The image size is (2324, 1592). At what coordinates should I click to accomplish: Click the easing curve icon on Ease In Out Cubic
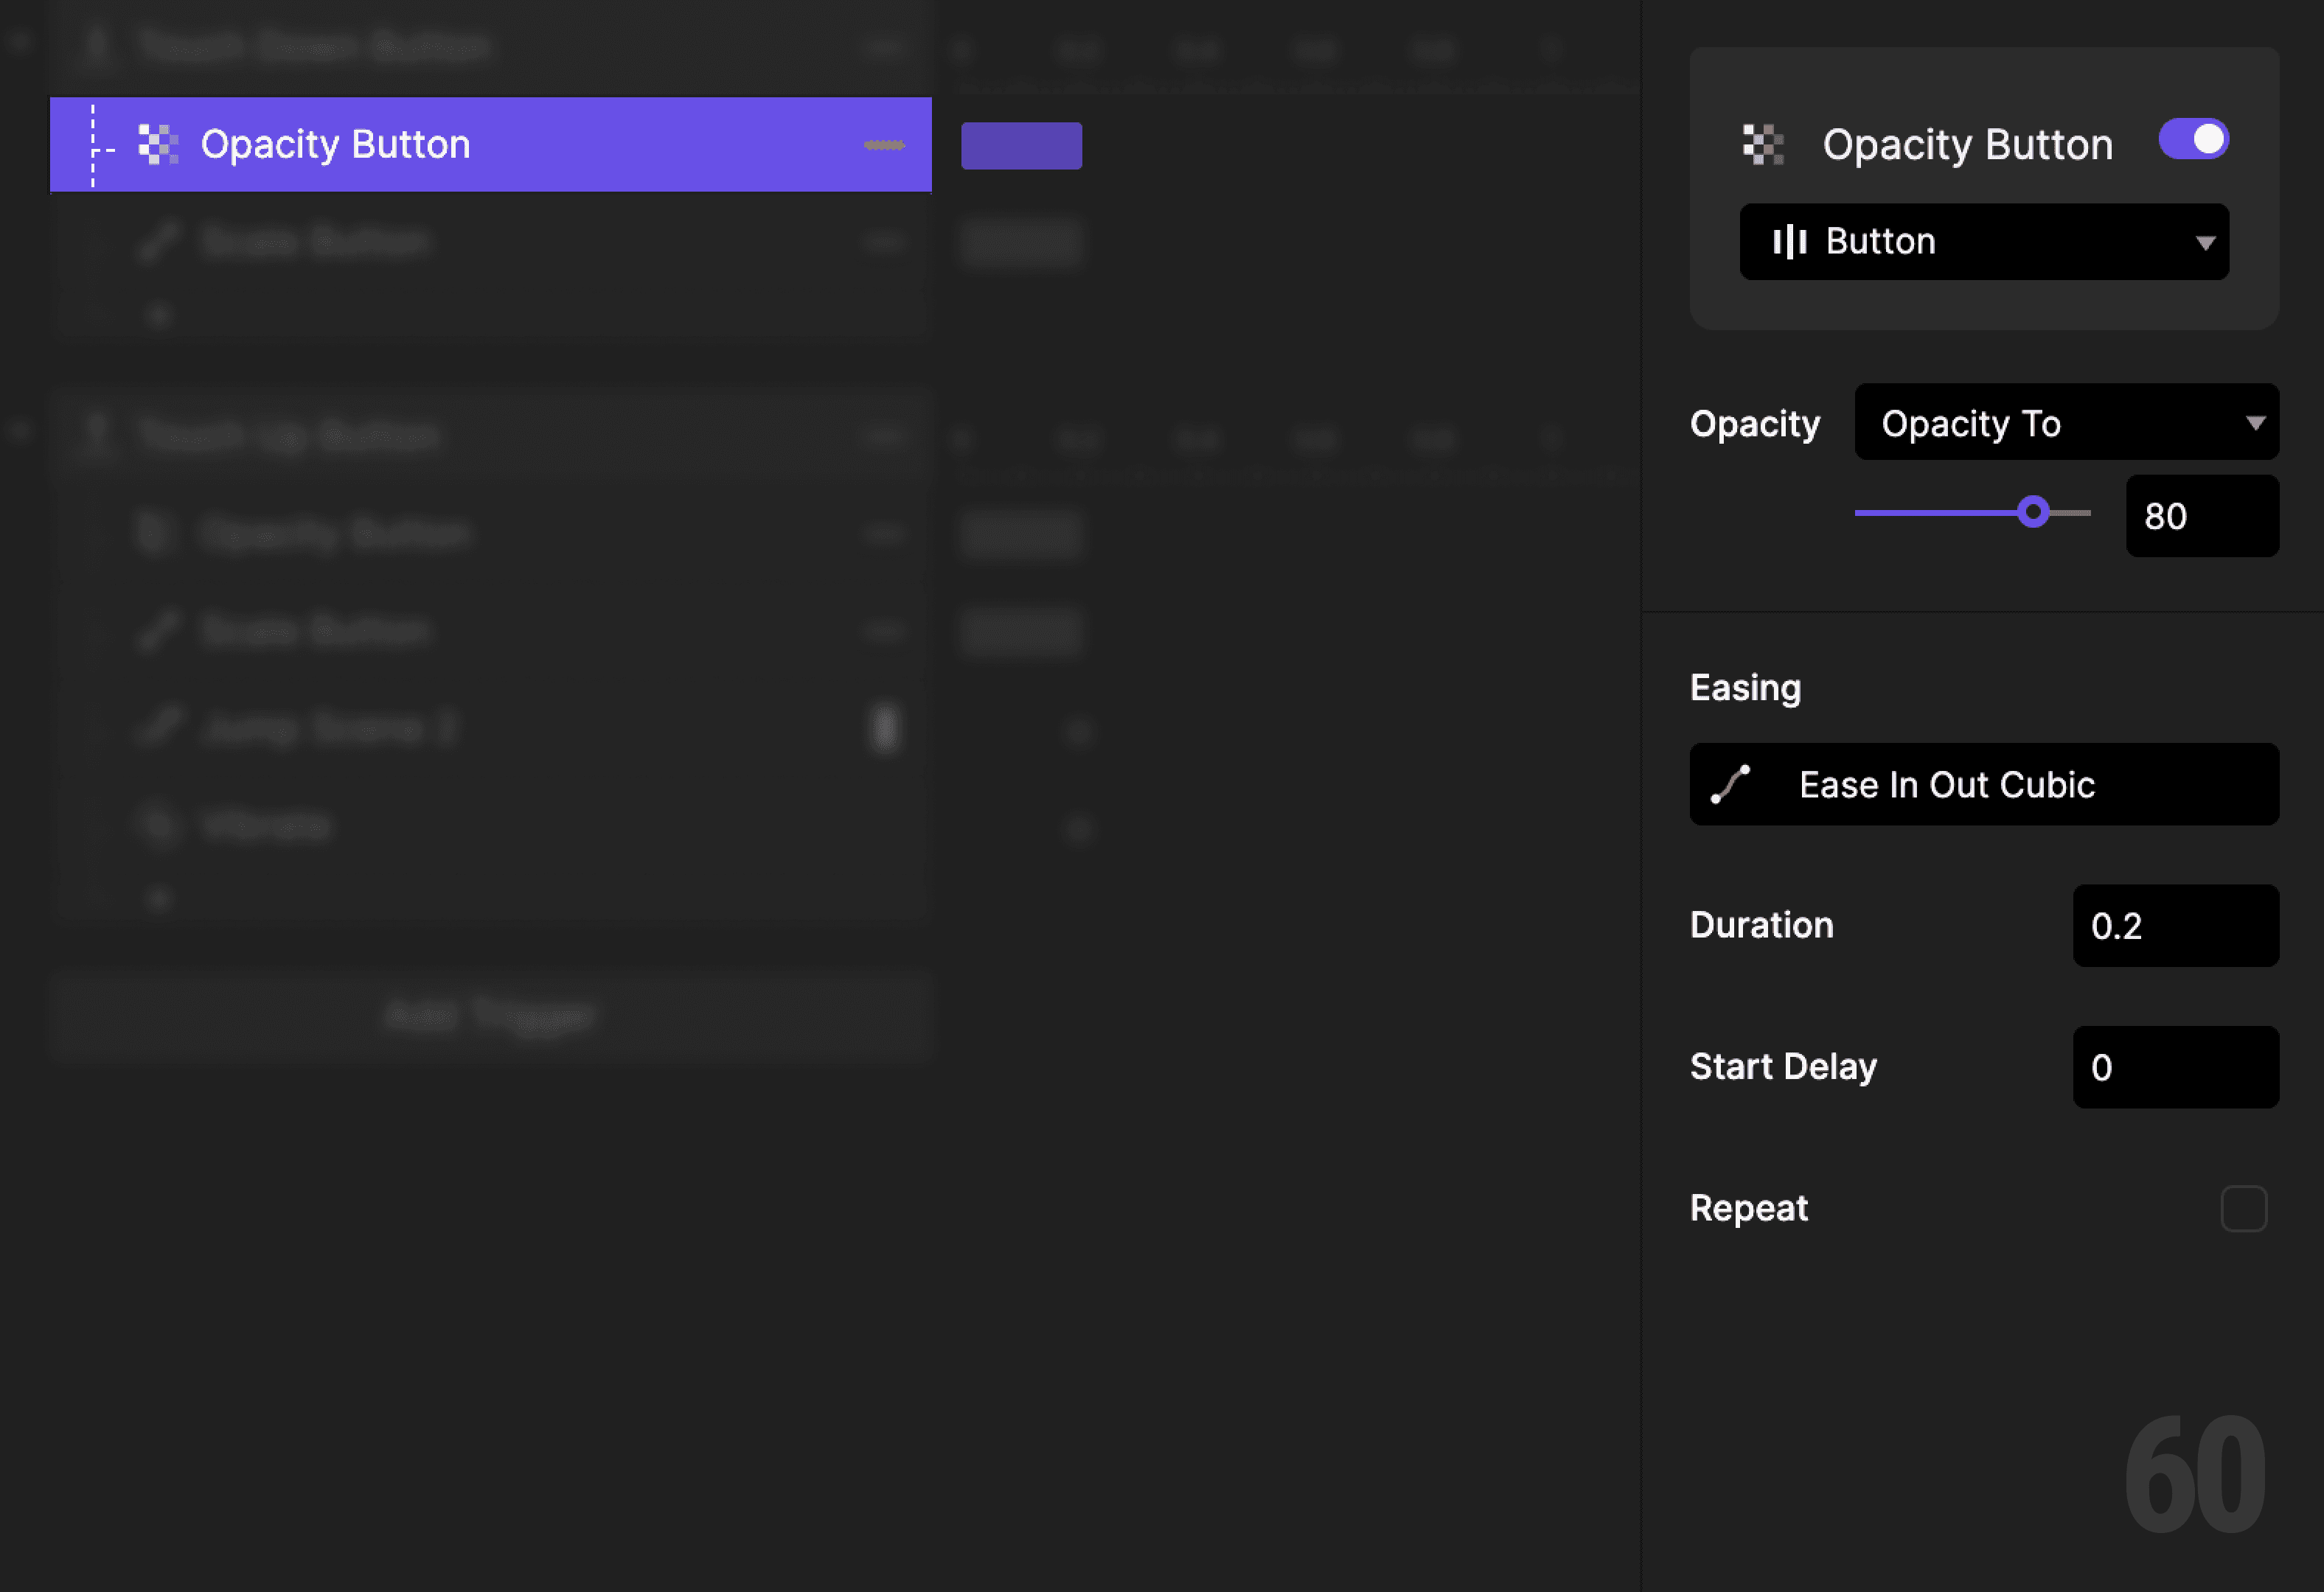click(x=1730, y=784)
